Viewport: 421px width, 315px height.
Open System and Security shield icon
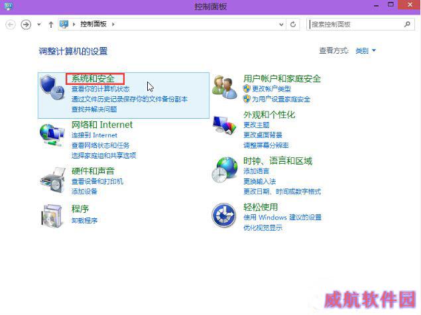coord(52,88)
